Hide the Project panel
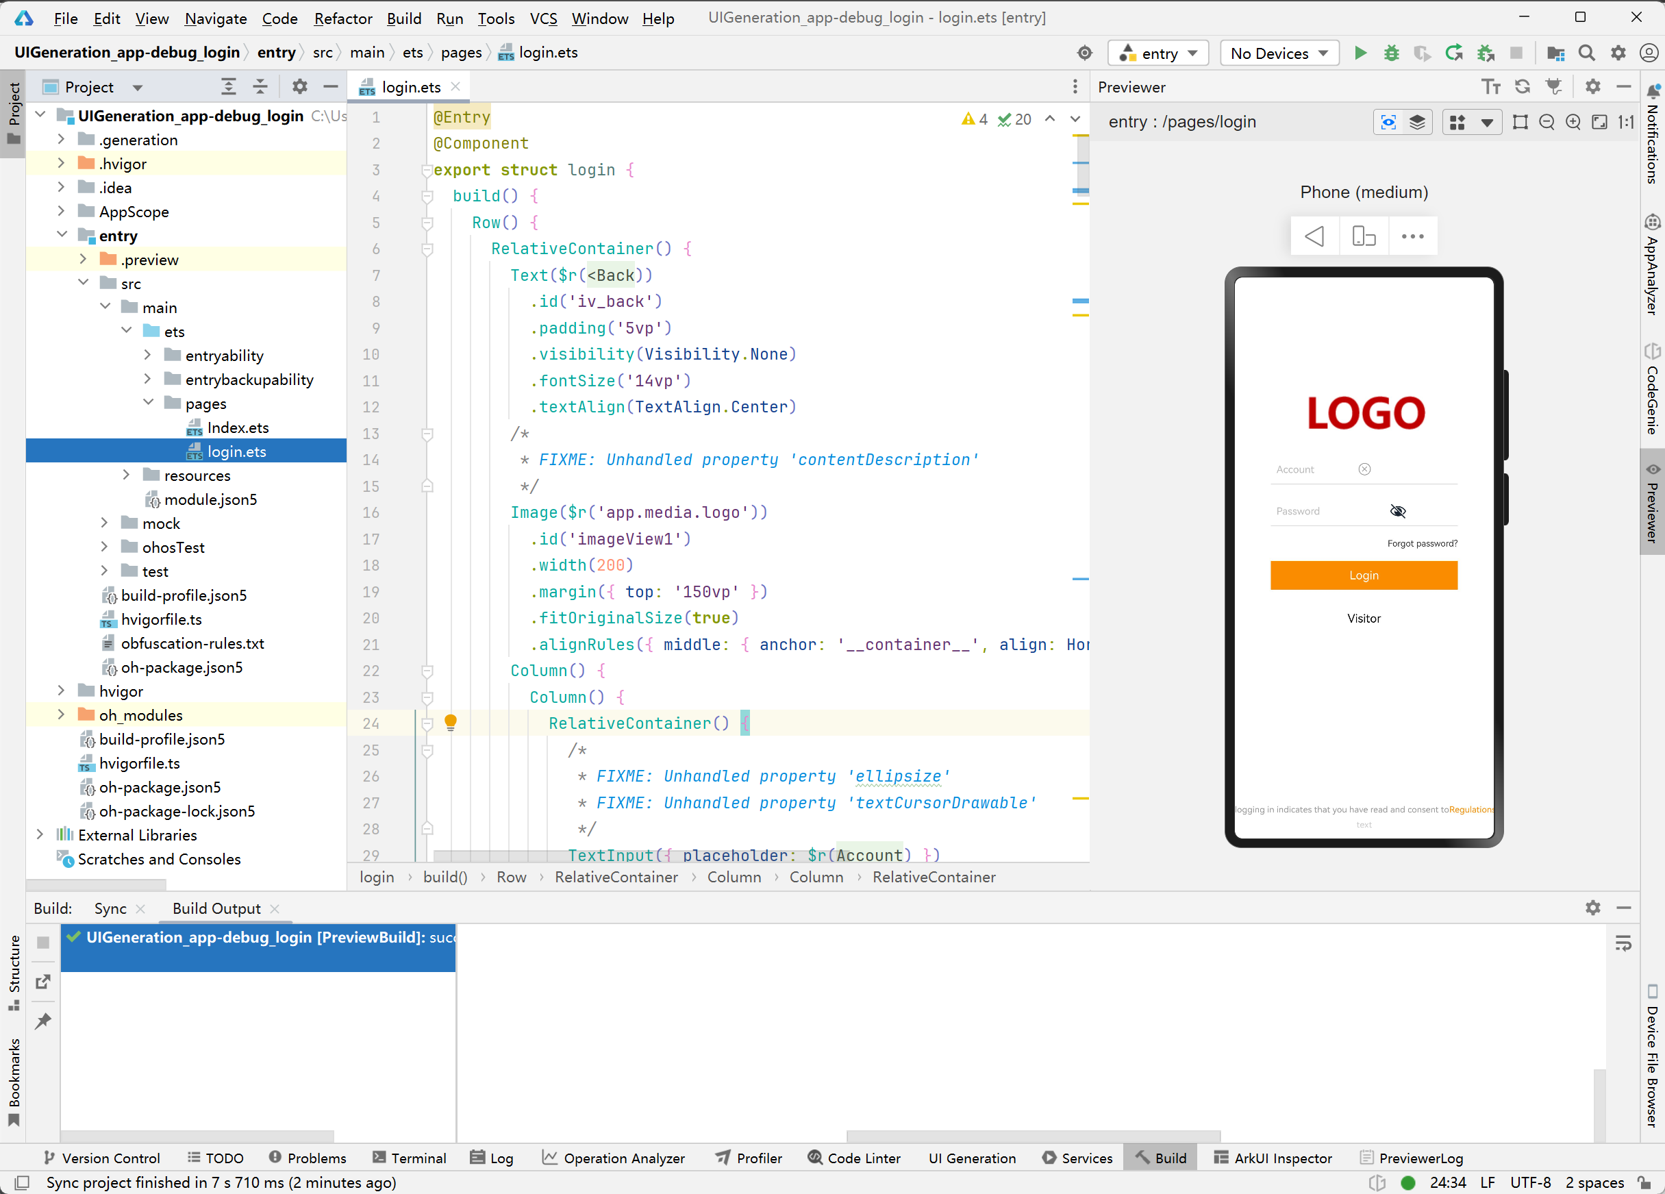The image size is (1665, 1194). pyautogui.click(x=330, y=86)
